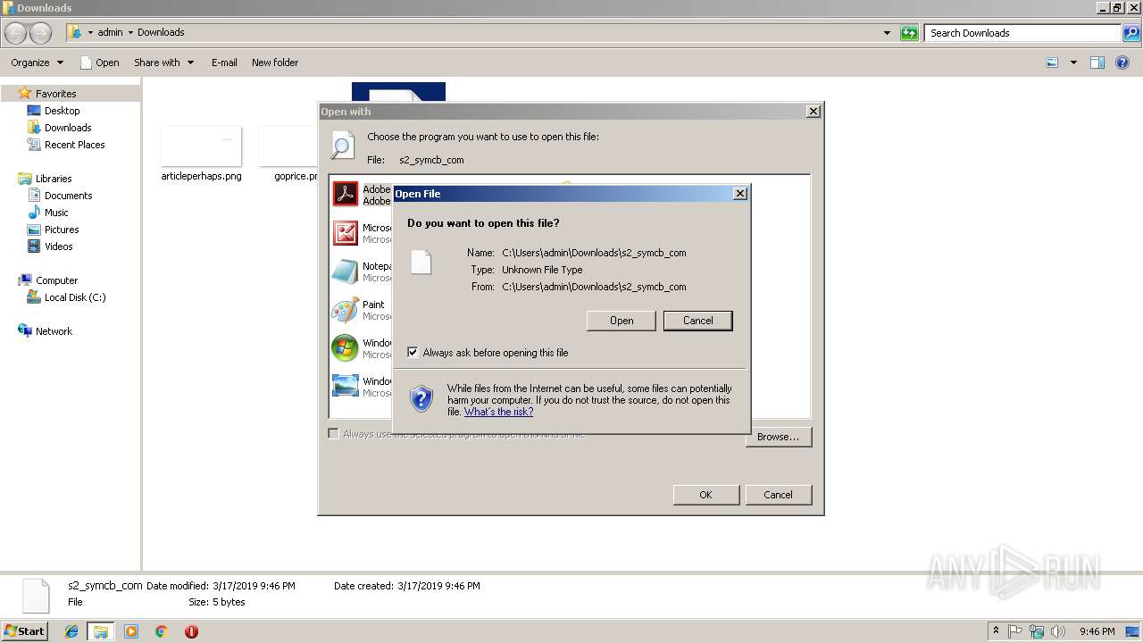Click Open in the Open File dialog
This screenshot has width=1143, height=643.
pyautogui.click(x=622, y=321)
